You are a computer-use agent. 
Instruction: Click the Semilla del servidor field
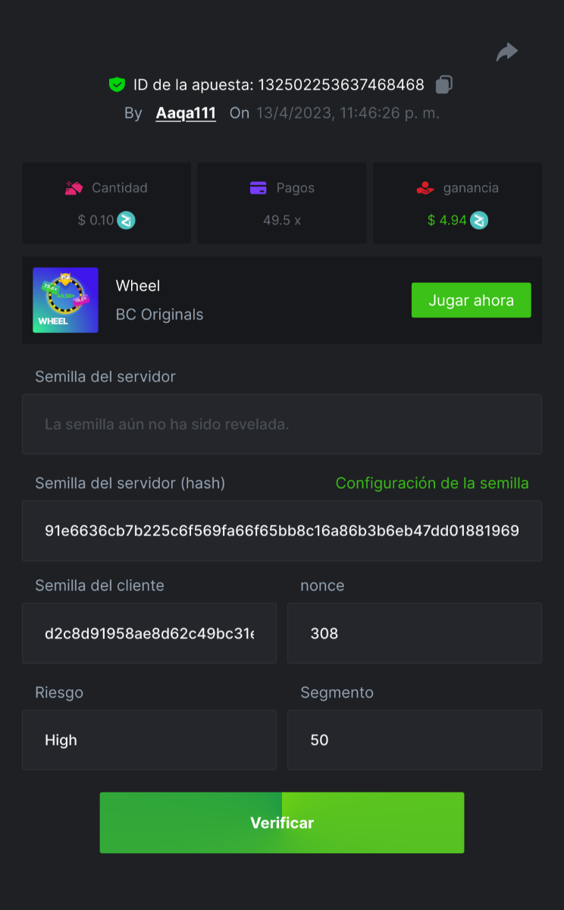pos(282,424)
